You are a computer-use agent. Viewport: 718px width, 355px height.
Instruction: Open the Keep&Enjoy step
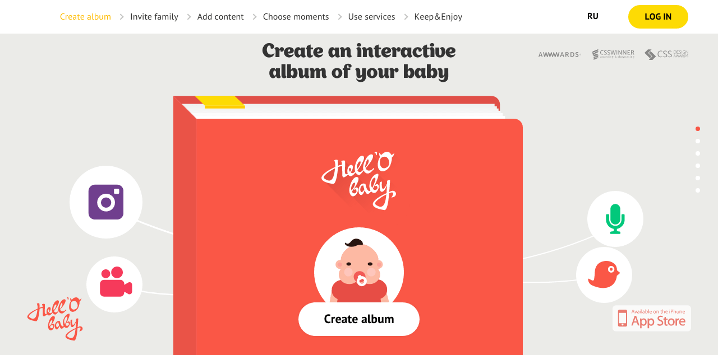click(x=438, y=17)
